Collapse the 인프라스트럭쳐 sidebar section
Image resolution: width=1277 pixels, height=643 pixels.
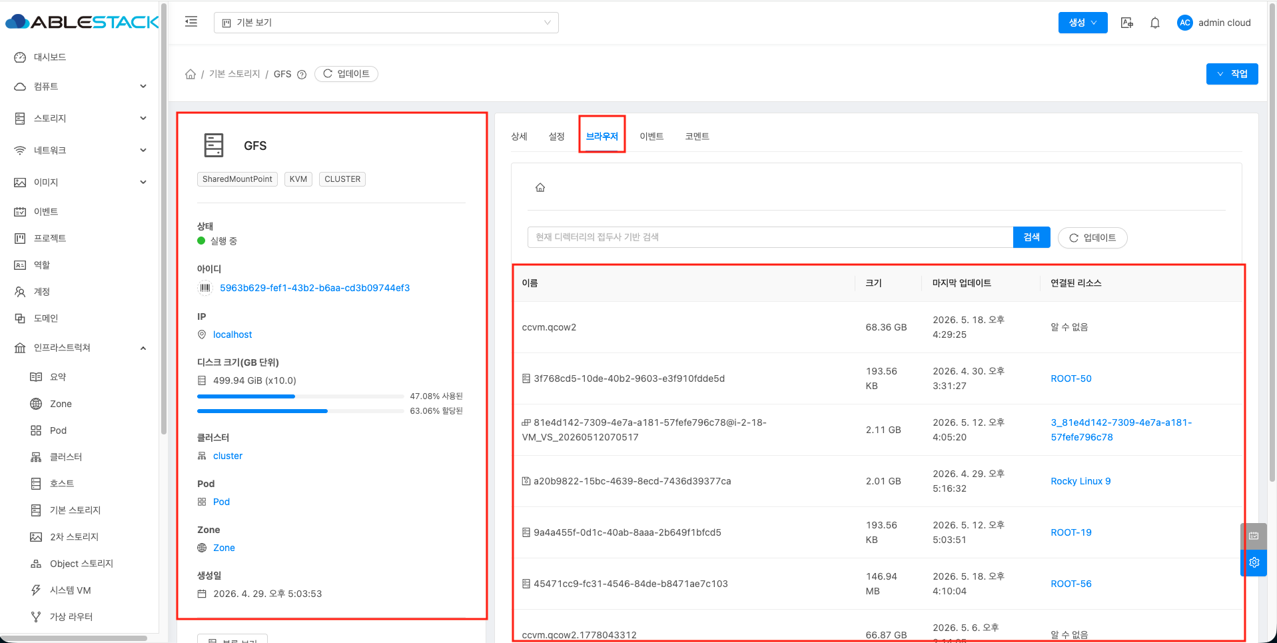coord(80,348)
